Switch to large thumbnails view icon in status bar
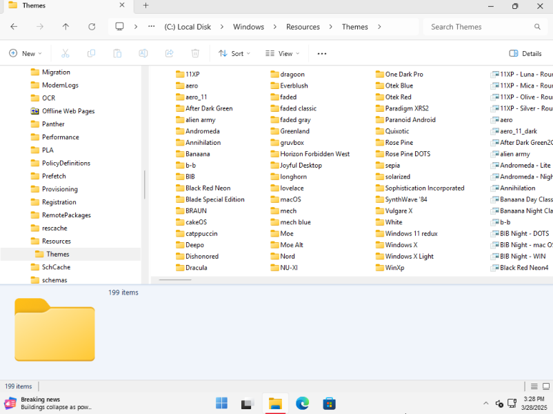Screen dimensions: 553x414 [x=546, y=386]
